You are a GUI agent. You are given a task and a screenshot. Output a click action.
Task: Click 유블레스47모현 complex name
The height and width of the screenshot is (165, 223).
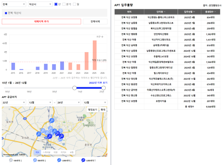161,56
